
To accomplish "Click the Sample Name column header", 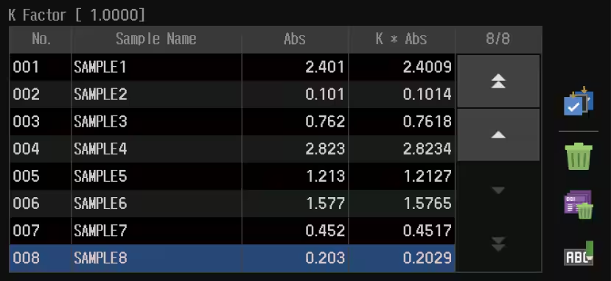I will [x=156, y=39].
